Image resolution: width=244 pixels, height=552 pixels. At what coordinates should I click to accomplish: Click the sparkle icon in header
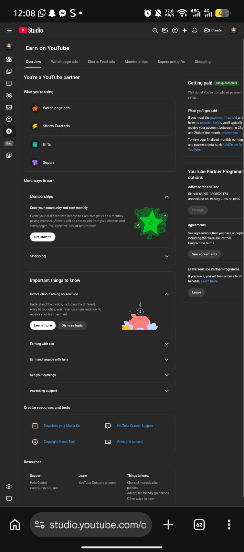click(x=185, y=30)
